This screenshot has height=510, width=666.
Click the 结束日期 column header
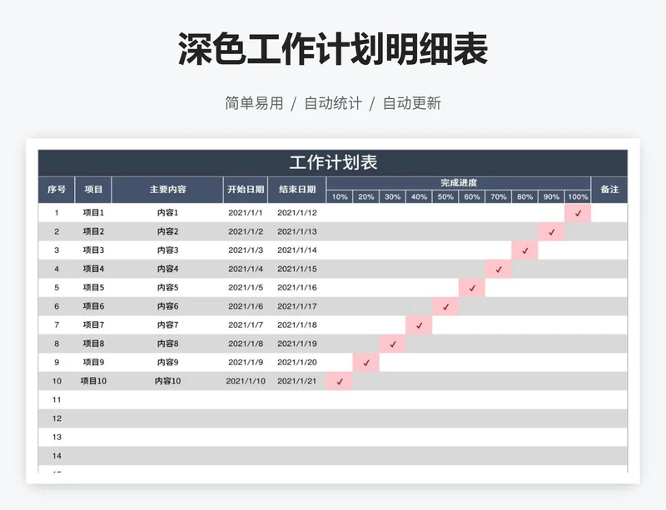coord(297,190)
